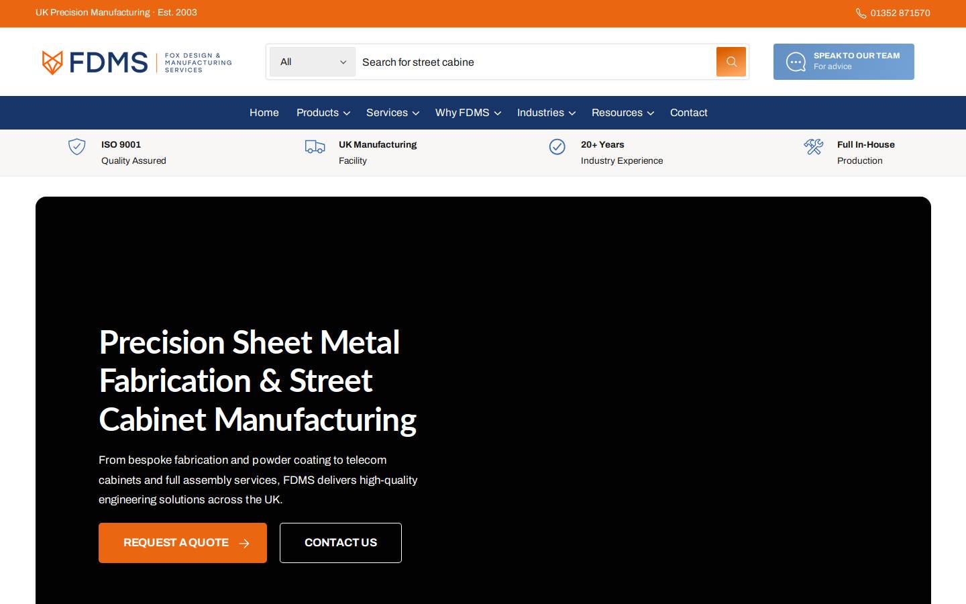
Task: Click the Fox Design & Manufacturing Services text
Action: pos(198,62)
